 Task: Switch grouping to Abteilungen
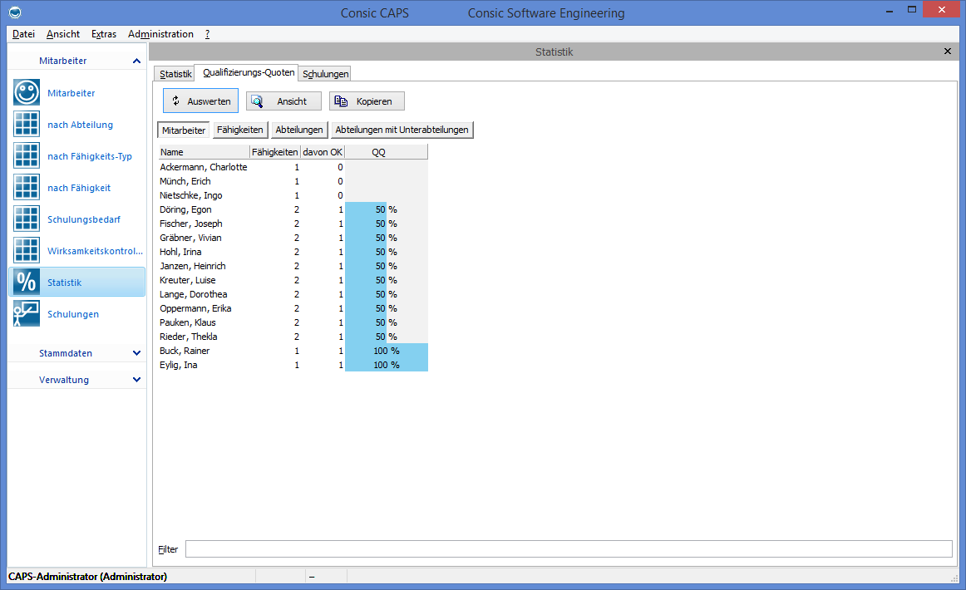pos(298,130)
